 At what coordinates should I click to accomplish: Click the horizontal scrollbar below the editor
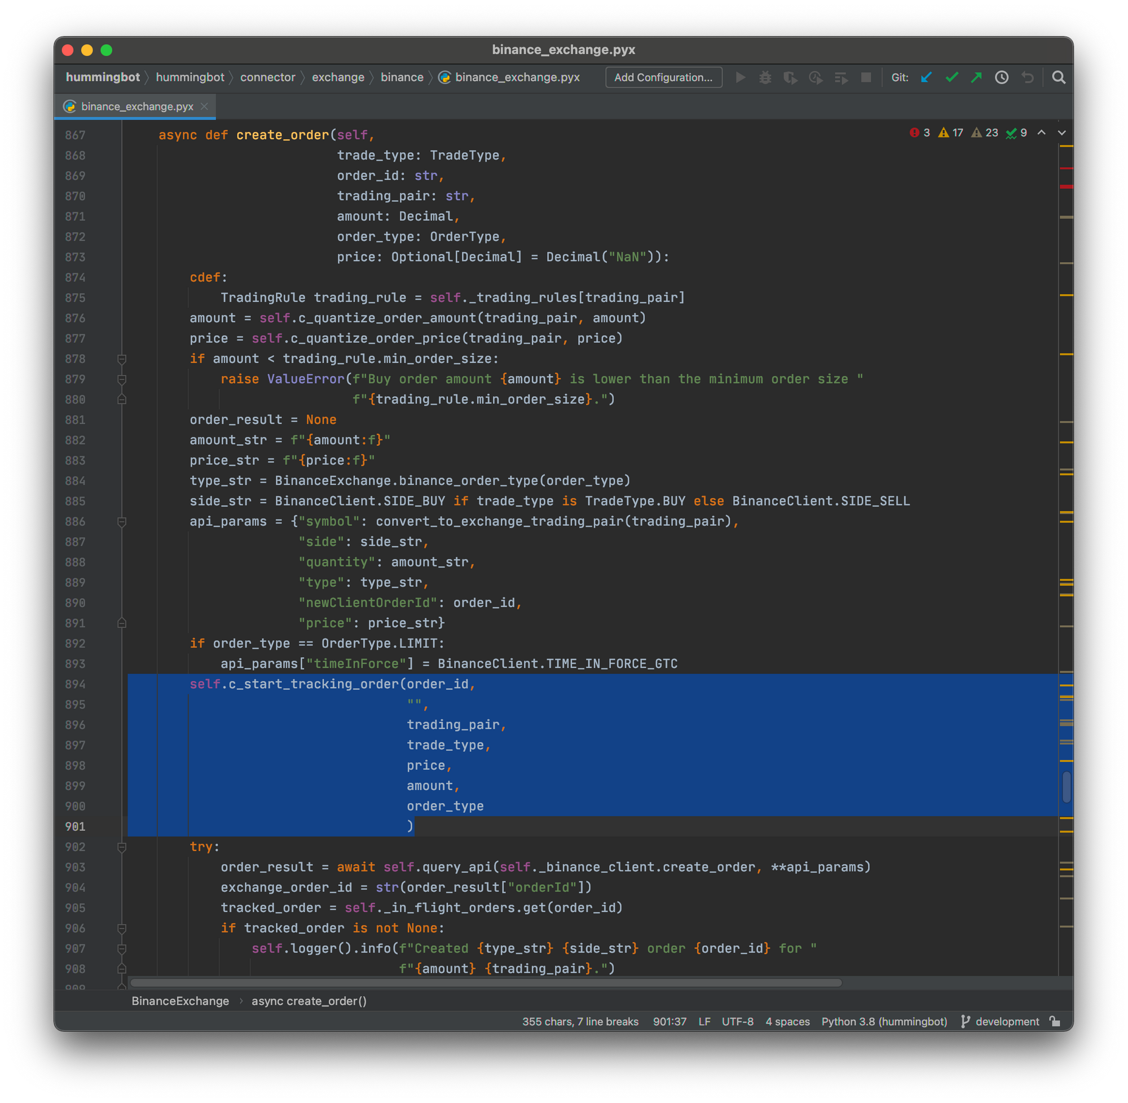(x=486, y=982)
